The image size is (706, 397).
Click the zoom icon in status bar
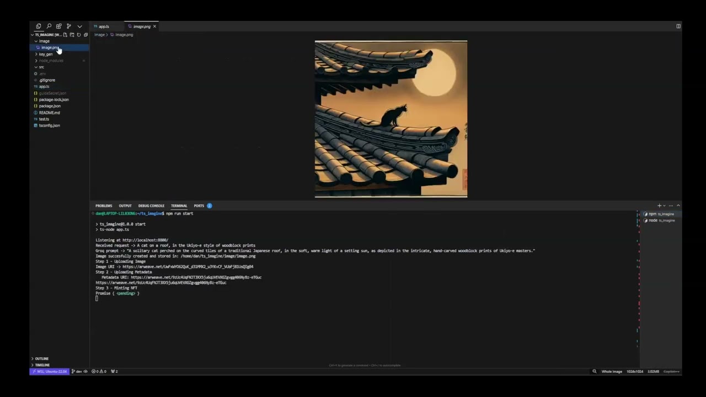(x=594, y=372)
